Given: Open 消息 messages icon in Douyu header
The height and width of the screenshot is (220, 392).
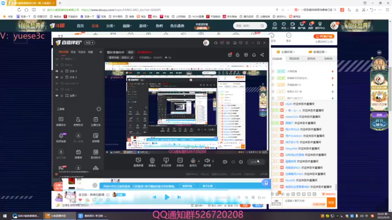Looking at the screenshot, I should click(311, 25).
